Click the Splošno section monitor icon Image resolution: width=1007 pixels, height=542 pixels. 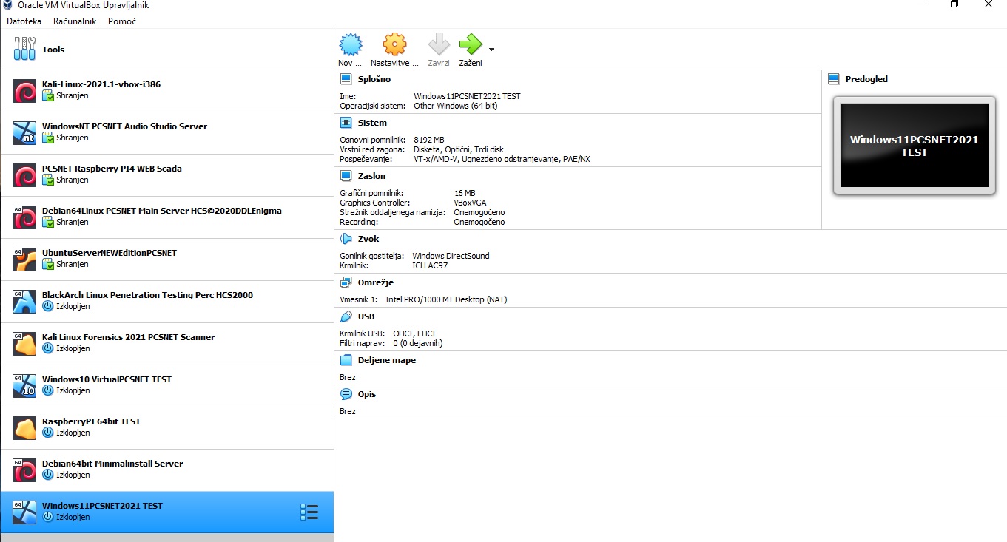346,79
